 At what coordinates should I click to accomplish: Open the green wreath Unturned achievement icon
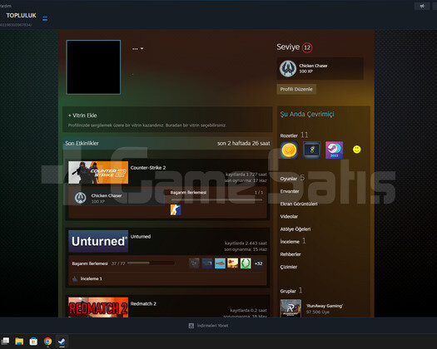click(246, 263)
